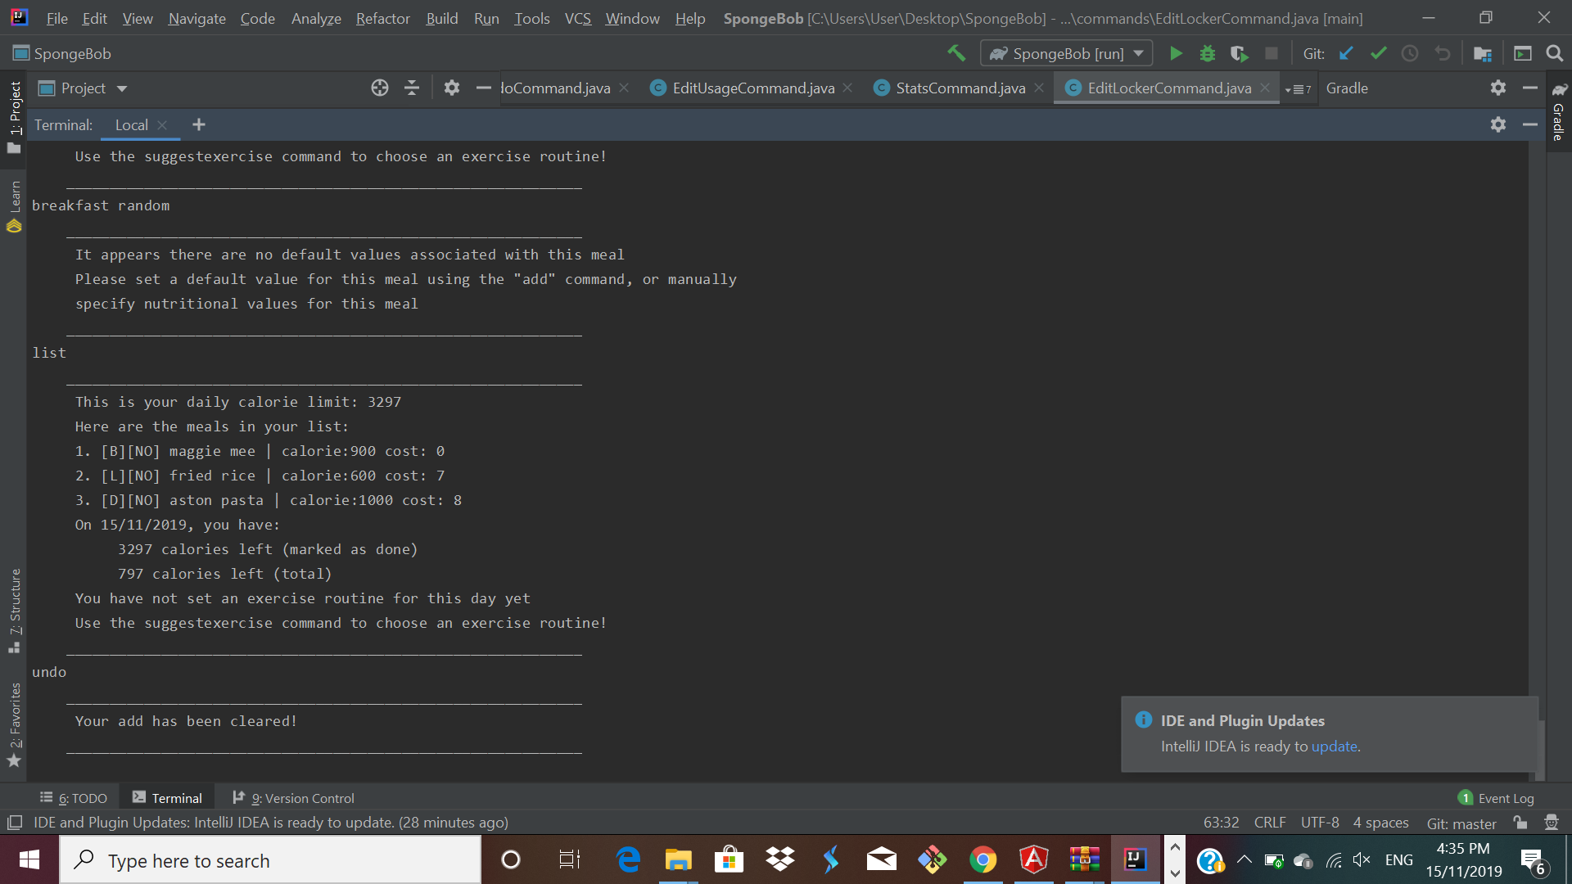Viewport: 1572px width, 884px height.
Task: Open the Build menu
Action: coord(440,18)
